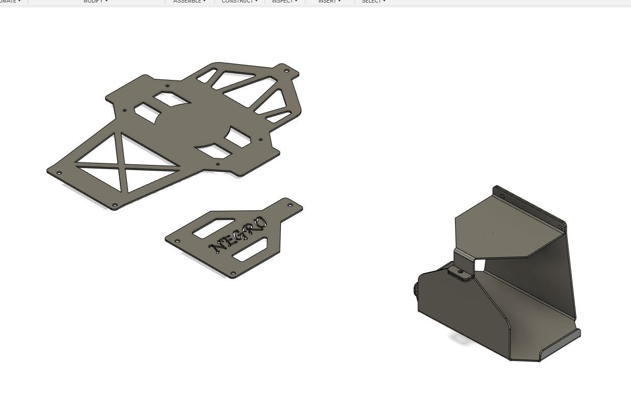Viewport: 631px width, 418px height.
Task: Open the CONSTRUCT toolbar dropdown
Action: pos(240,2)
